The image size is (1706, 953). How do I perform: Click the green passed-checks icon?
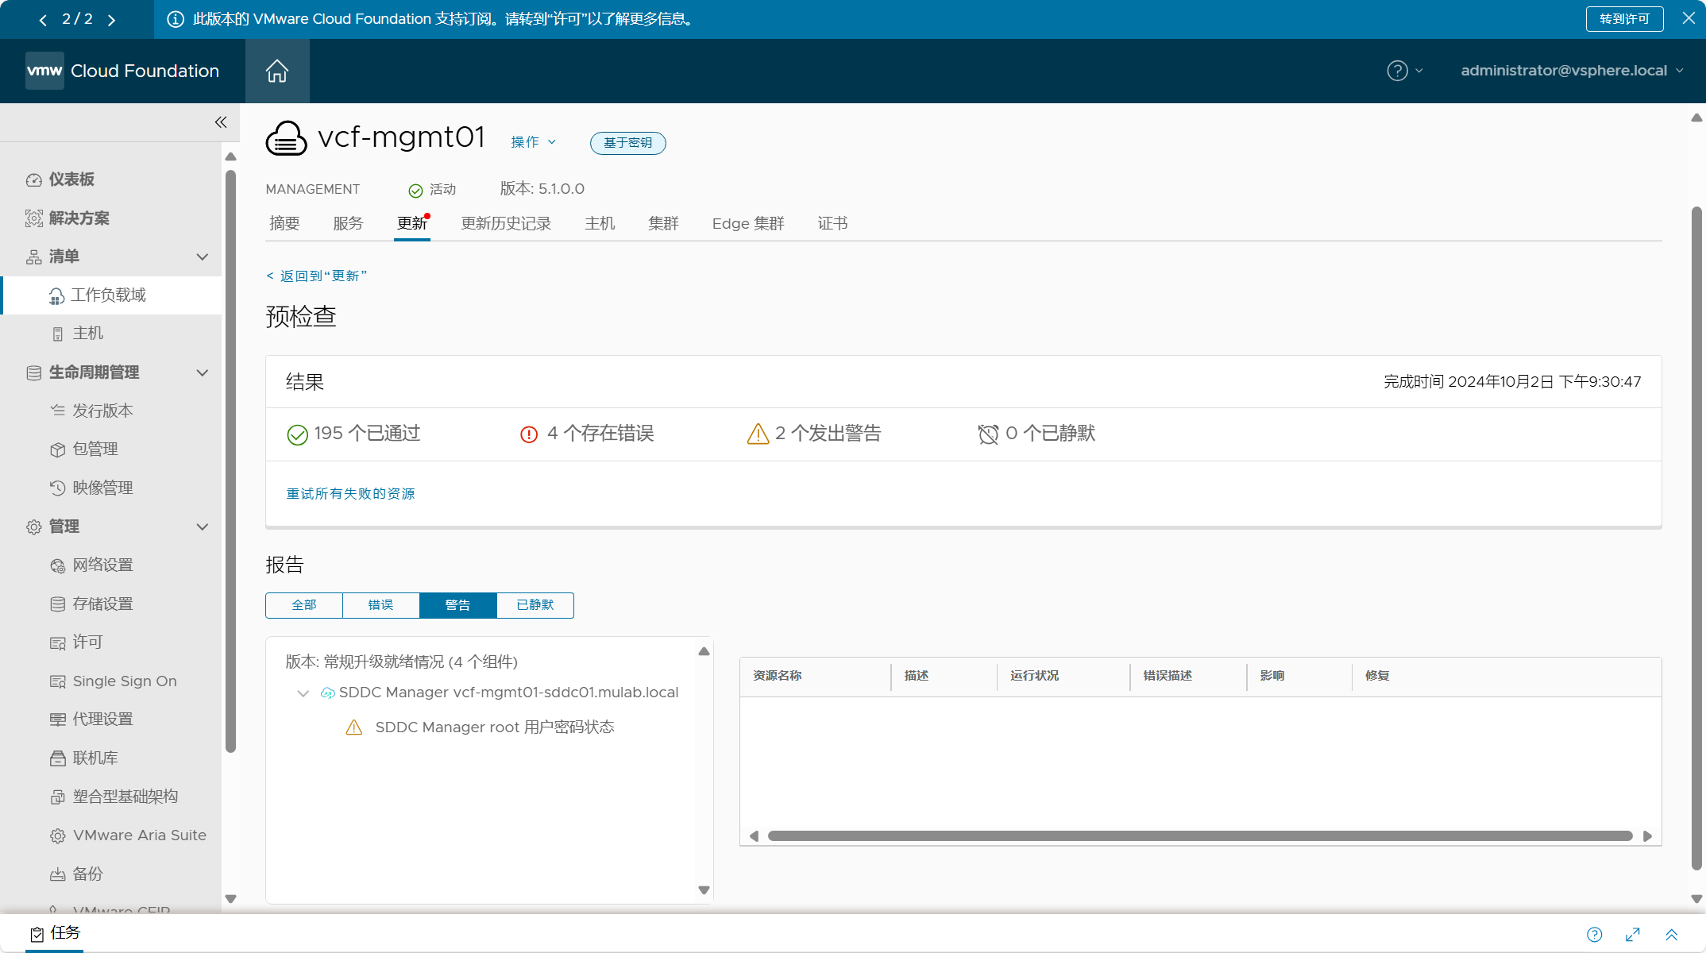click(x=297, y=434)
